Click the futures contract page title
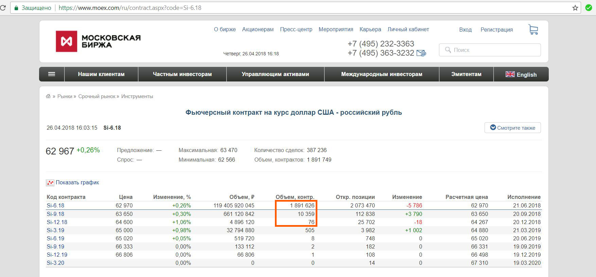Image resolution: width=596 pixels, height=277 pixels. click(x=294, y=112)
